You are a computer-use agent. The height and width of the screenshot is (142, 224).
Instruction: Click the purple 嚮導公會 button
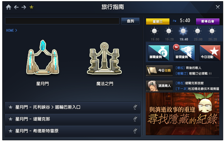[208, 21]
